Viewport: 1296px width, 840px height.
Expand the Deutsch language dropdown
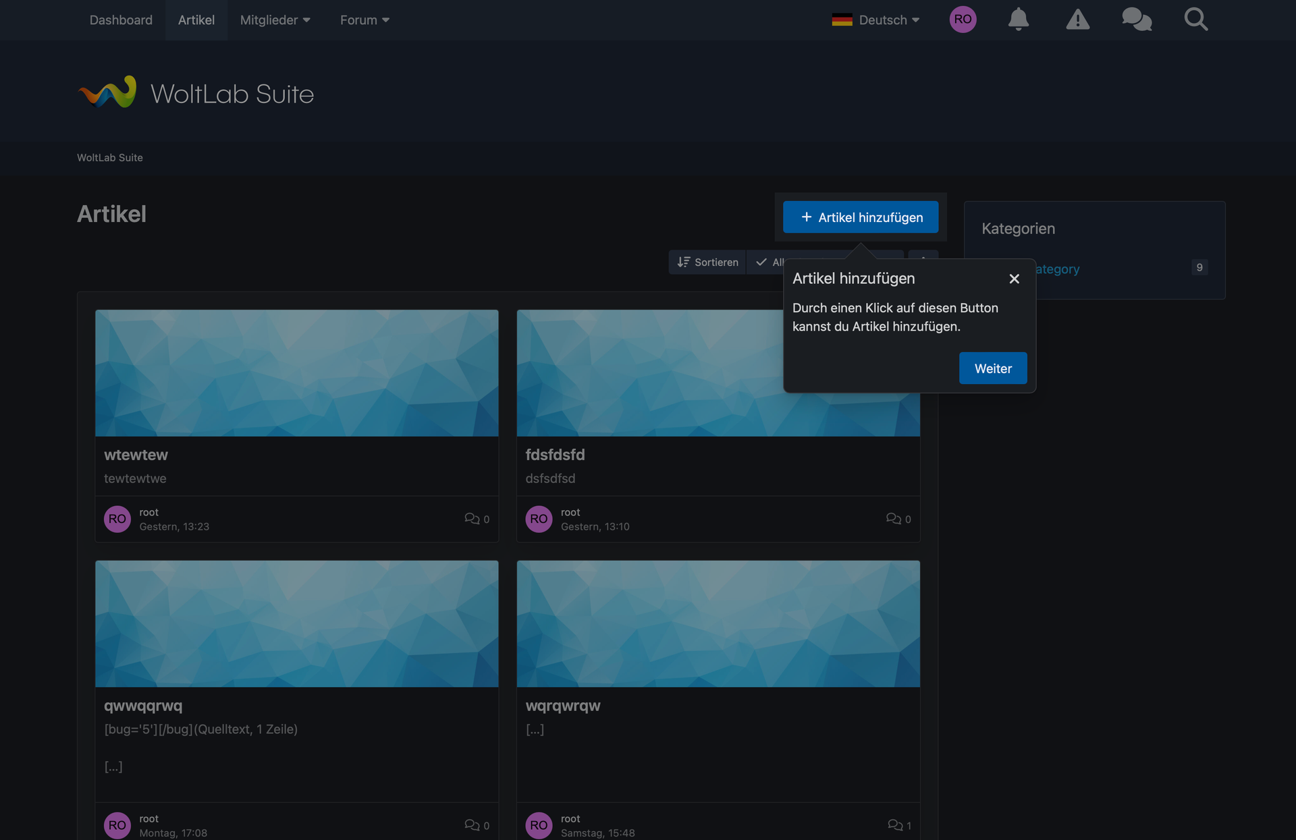click(x=875, y=20)
